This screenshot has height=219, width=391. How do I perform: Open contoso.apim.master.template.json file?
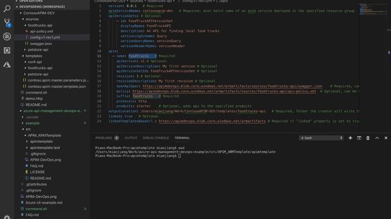click(57, 86)
